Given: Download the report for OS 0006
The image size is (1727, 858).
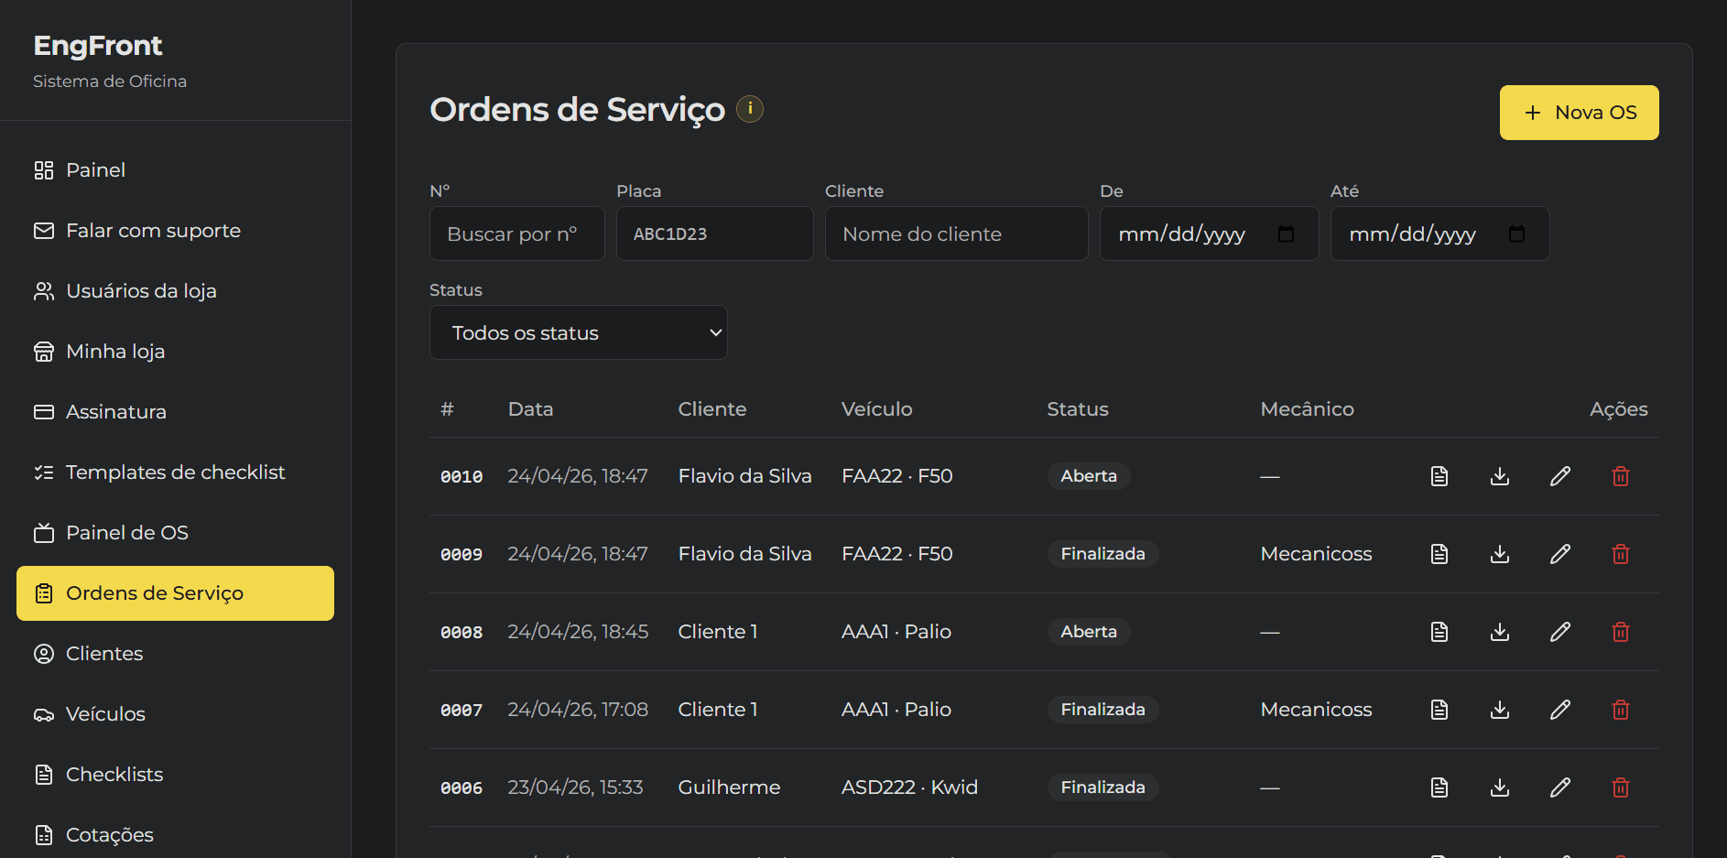Looking at the screenshot, I should click(x=1499, y=787).
